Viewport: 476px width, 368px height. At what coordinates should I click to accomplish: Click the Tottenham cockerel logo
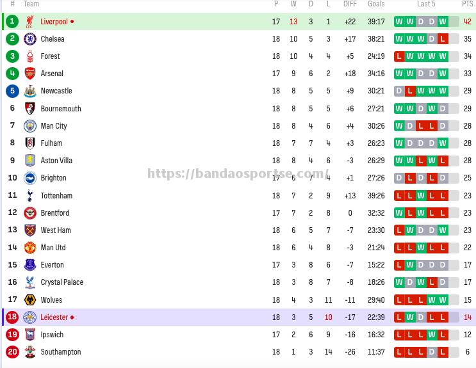click(29, 196)
